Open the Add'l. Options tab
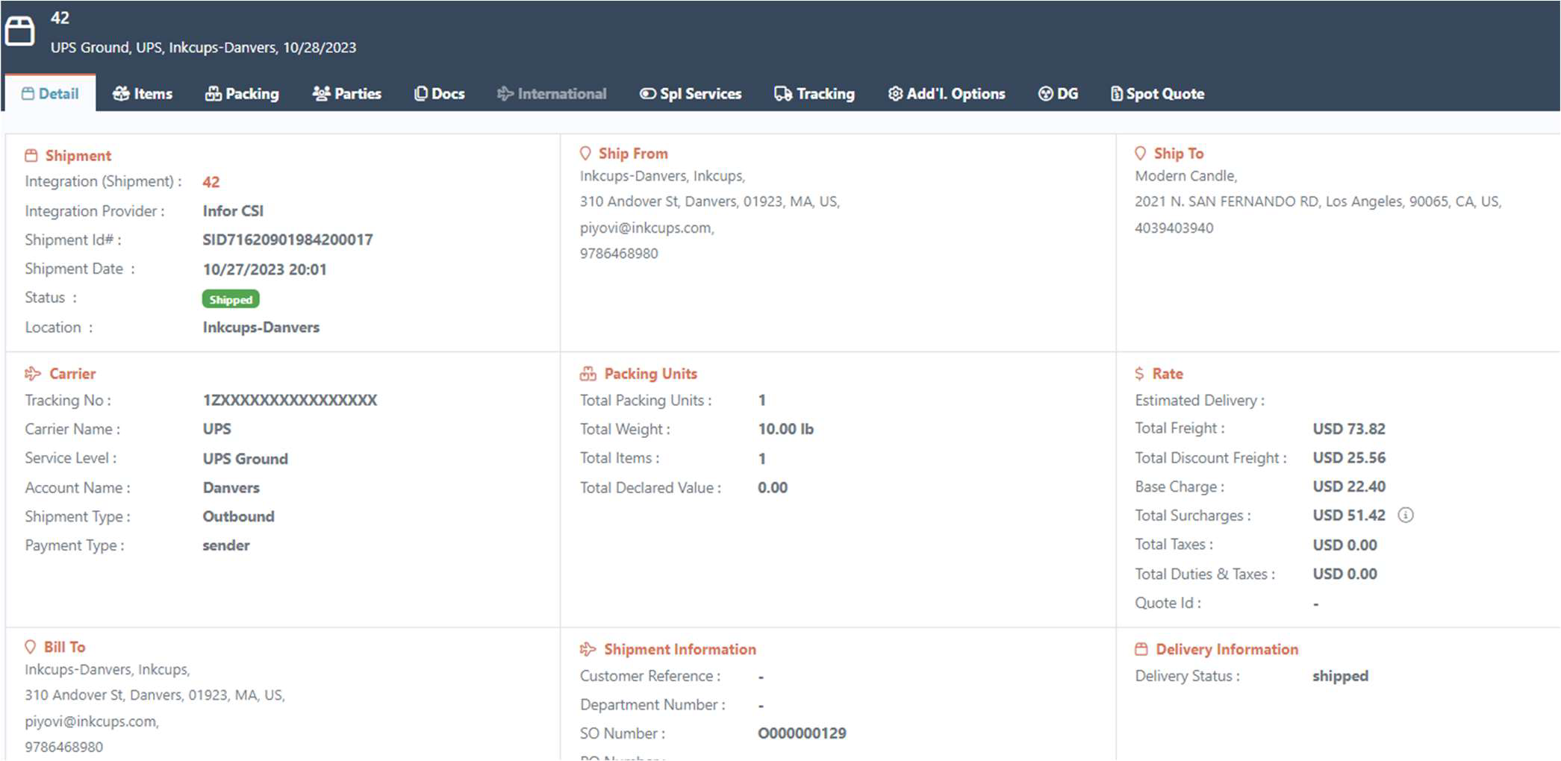Screen dimensions: 1561x761 pos(947,94)
